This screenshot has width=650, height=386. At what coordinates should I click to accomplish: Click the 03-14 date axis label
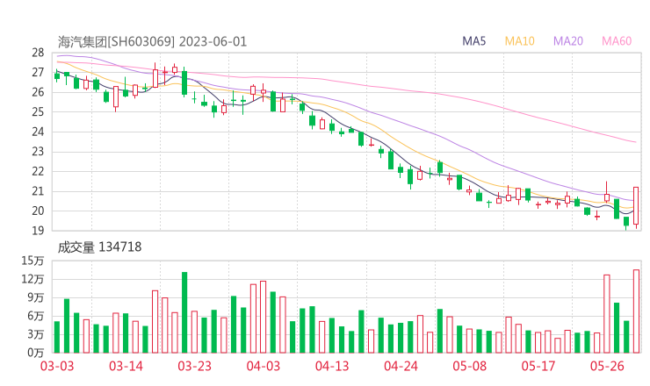point(126,366)
